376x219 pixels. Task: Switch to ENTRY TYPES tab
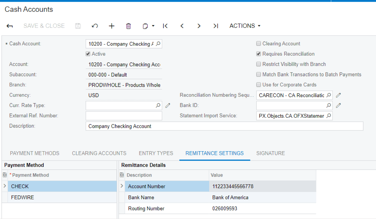156,153
